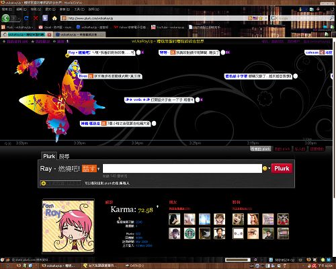This screenshot has height=269, width=336.
Task: Bookmark this page with the star icon
Action: pyautogui.click(x=261, y=18)
